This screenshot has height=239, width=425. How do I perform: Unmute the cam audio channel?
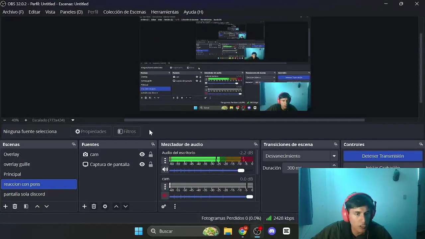[x=165, y=196]
